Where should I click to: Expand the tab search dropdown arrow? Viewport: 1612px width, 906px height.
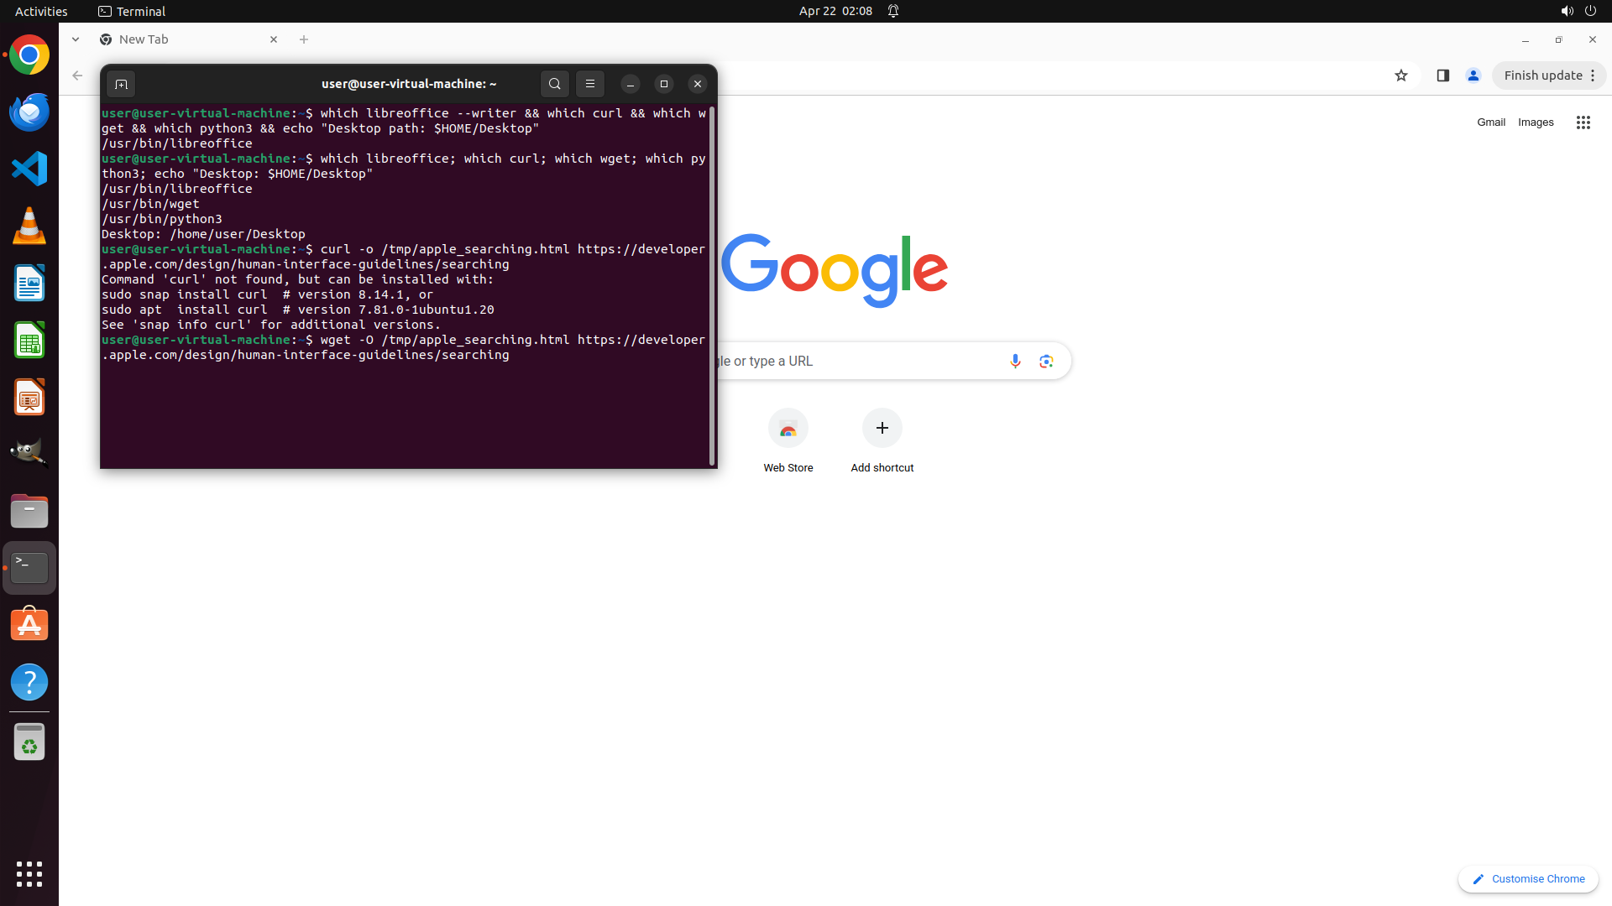pyautogui.click(x=76, y=39)
